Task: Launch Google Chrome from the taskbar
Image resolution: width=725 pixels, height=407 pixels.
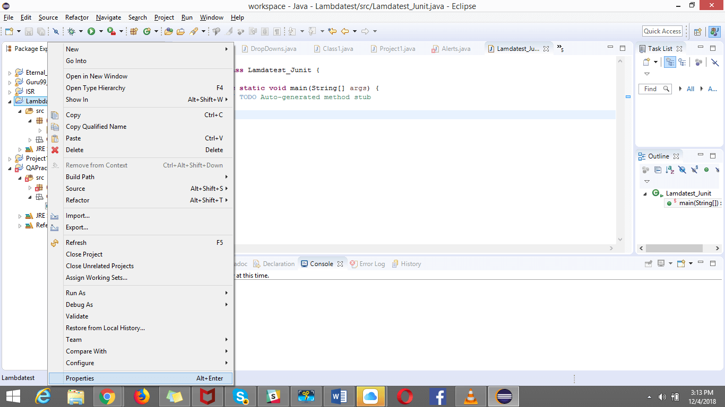Action: (109, 396)
